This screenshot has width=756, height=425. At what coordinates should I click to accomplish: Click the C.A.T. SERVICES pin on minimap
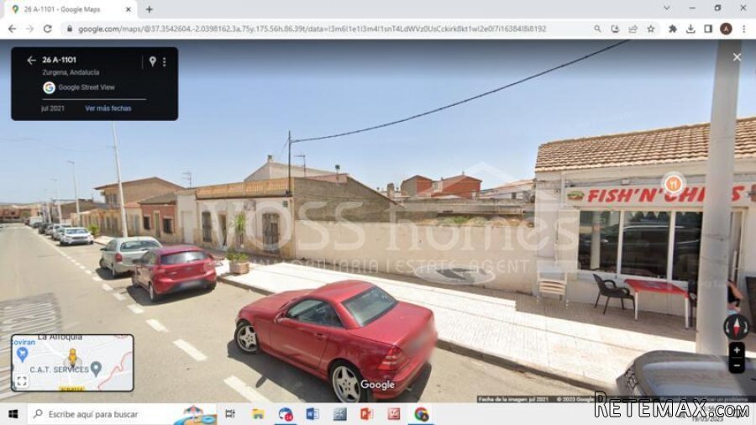pos(97,369)
